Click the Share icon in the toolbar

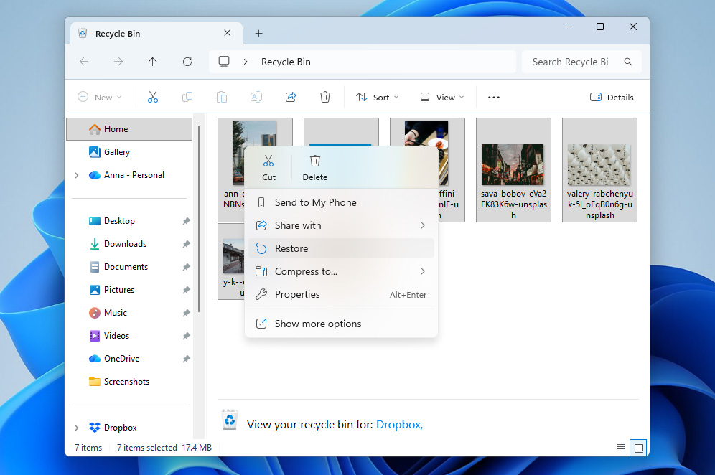[x=291, y=97]
